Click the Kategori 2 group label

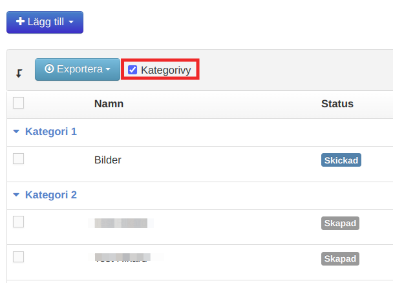pyautogui.click(x=51, y=194)
